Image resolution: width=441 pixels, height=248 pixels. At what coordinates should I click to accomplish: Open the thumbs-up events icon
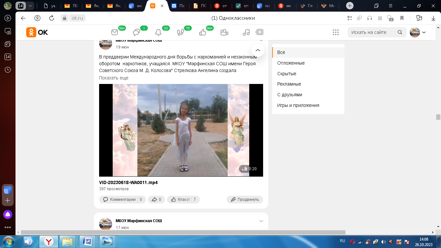point(202,32)
